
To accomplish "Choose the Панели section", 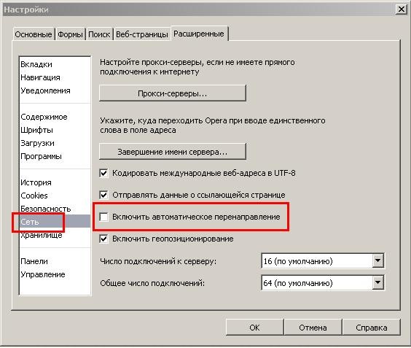I will click(x=34, y=261).
